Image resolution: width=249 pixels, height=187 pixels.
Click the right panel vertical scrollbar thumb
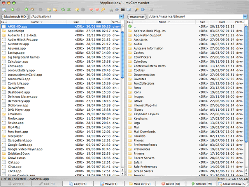(246, 84)
